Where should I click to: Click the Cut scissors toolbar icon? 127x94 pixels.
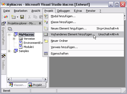(x=29, y=17)
